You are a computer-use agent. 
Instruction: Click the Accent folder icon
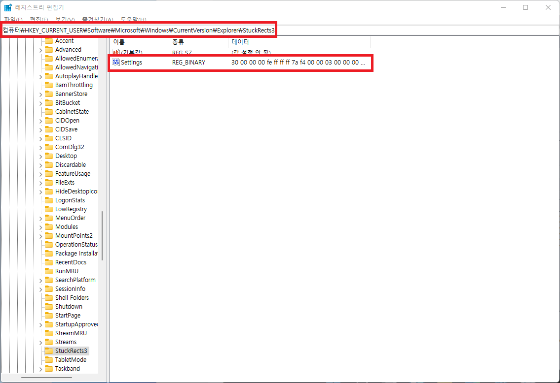[x=48, y=41]
